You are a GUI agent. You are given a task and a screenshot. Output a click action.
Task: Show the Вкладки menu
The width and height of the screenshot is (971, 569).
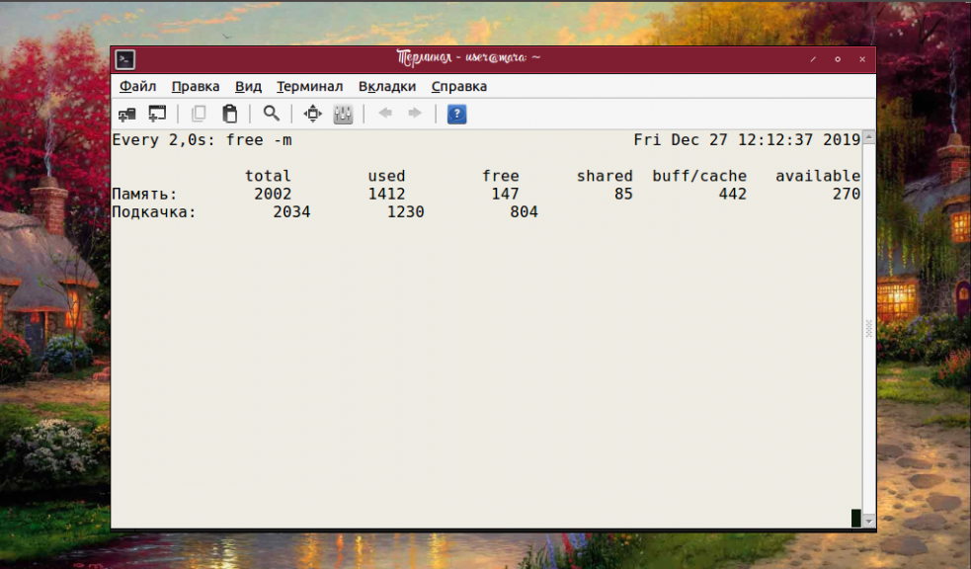tap(387, 87)
